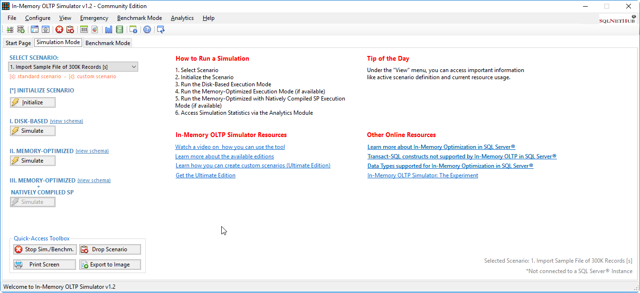
Task: Click the clipboard with red X toolbar icon
Action: [70, 29]
